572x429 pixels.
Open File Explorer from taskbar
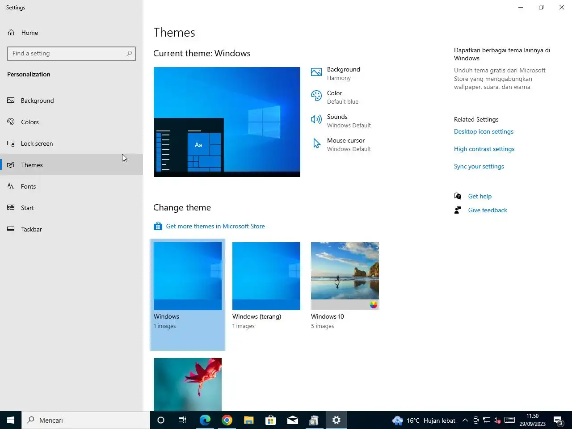[248, 420]
